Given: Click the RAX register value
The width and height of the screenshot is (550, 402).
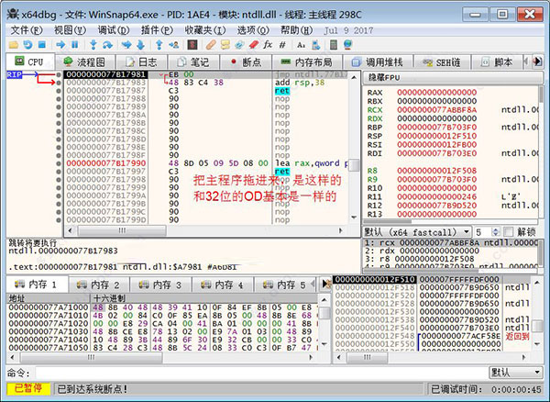Looking at the screenshot, I should pyautogui.click(x=436, y=93).
